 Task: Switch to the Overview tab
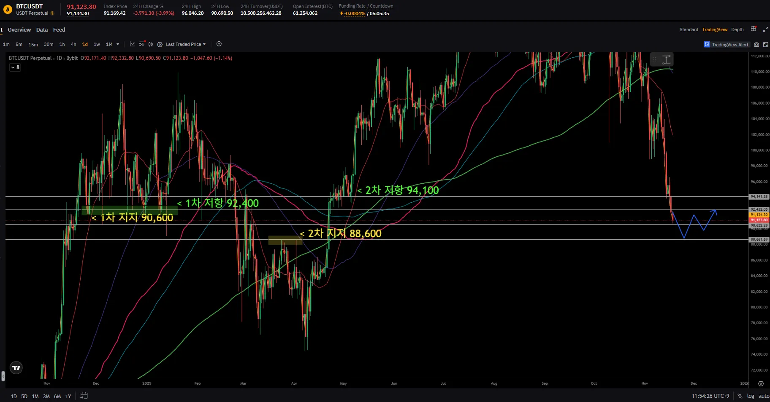pyautogui.click(x=19, y=30)
